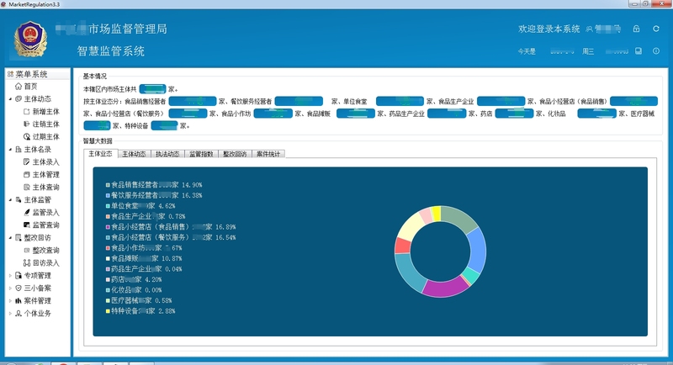Click the 特种设备 yellow legend square

(108, 311)
